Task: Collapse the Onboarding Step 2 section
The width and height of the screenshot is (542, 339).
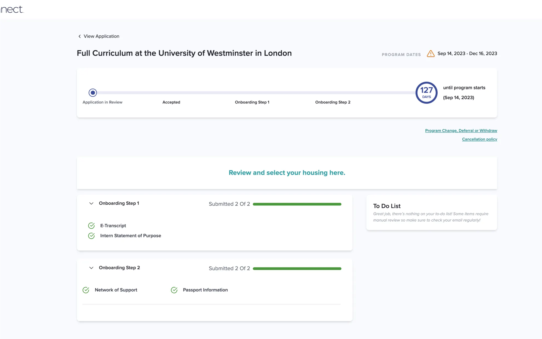Action: [91, 268]
